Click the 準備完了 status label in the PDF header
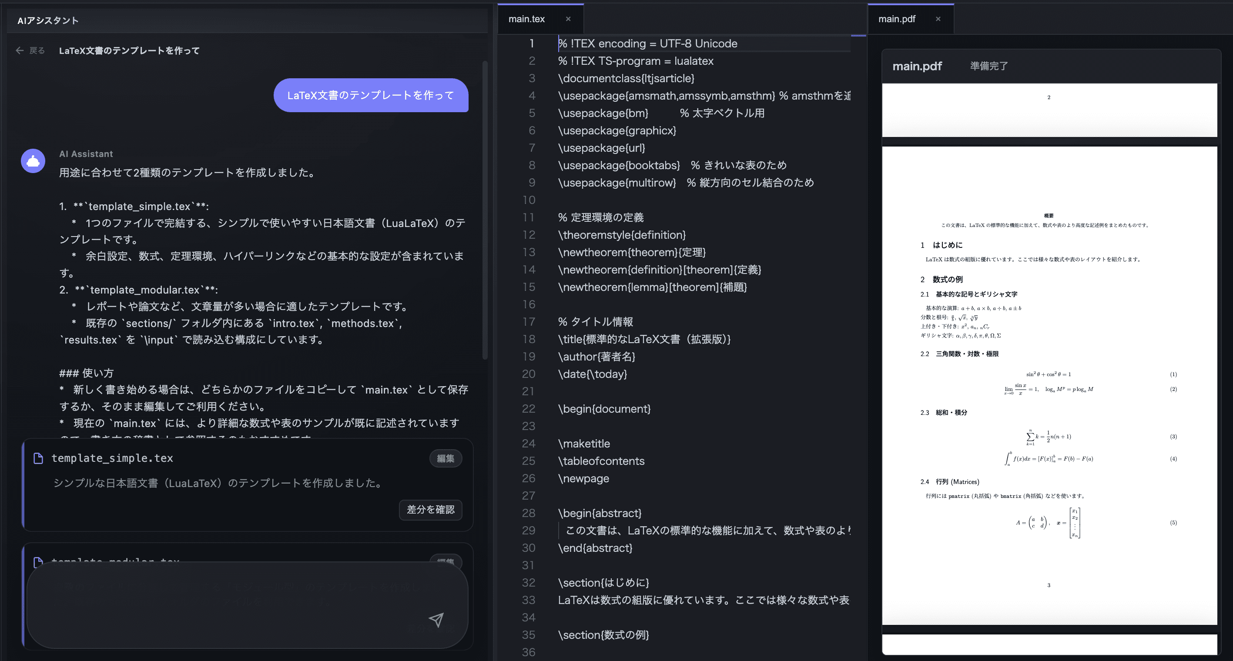 pos(989,66)
